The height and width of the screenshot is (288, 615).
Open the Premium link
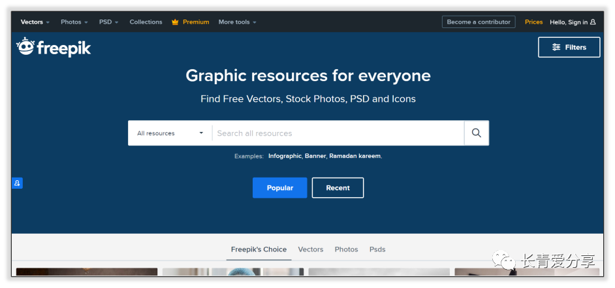[x=196, y=22]
